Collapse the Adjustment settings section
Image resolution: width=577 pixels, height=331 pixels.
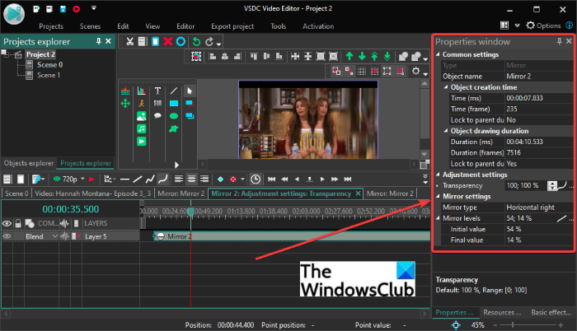(x=438, y=175)
